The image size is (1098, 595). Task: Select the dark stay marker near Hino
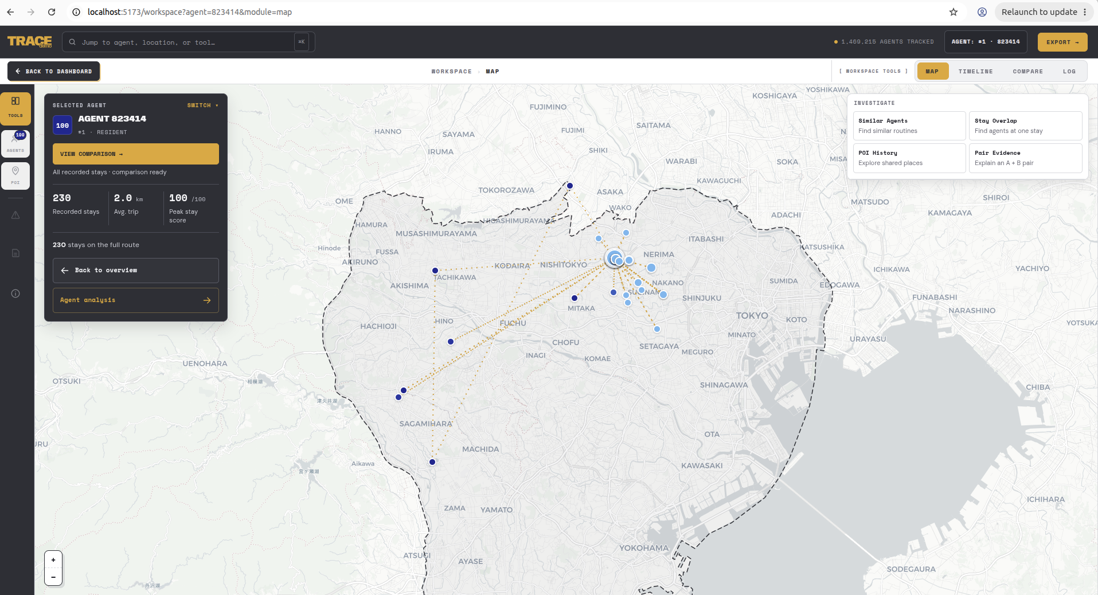click(451, 342)
